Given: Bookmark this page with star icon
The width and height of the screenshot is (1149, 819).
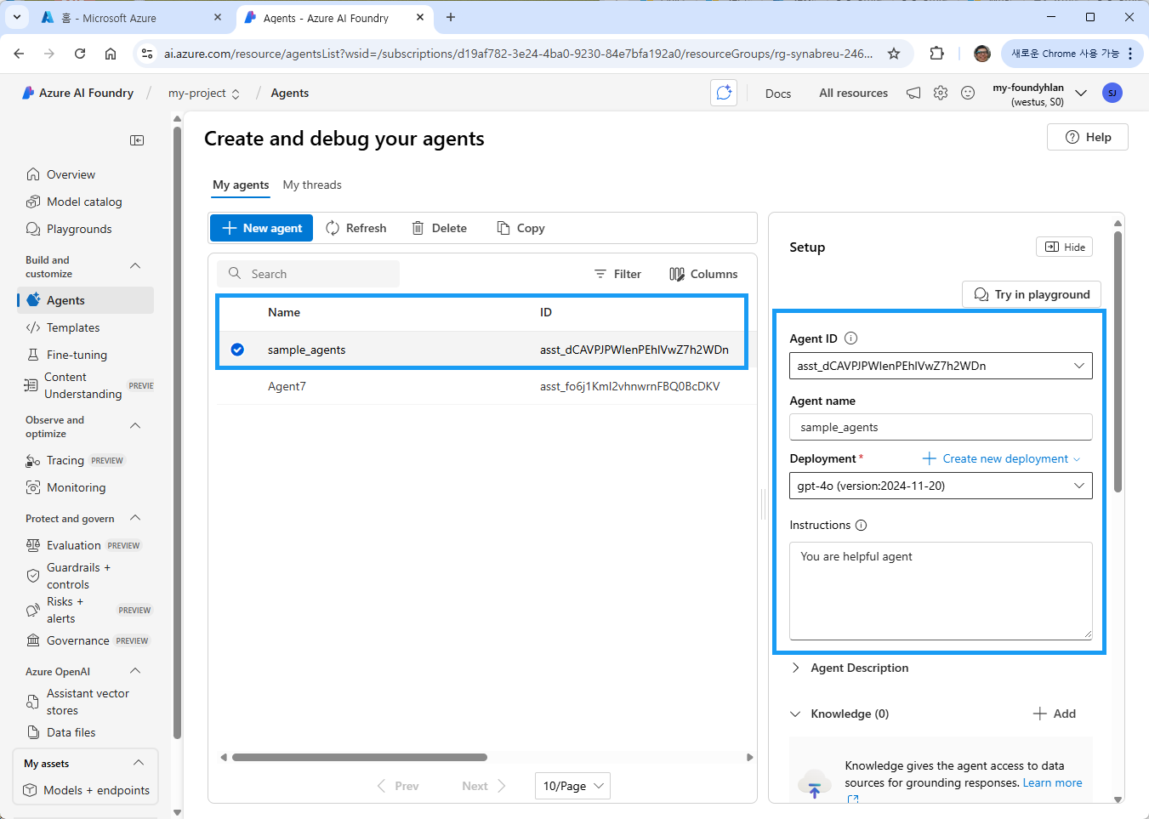Looking at the screenshot, I should tap(894, 54).
